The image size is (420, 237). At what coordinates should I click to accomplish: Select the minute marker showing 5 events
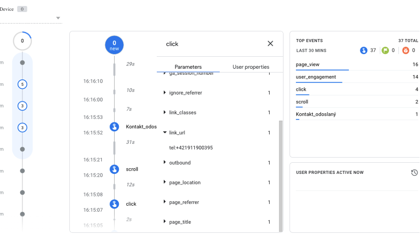click(22, 84)
